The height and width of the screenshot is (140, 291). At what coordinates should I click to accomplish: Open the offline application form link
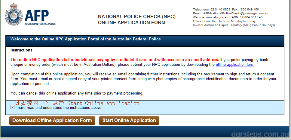pos(235,65)
